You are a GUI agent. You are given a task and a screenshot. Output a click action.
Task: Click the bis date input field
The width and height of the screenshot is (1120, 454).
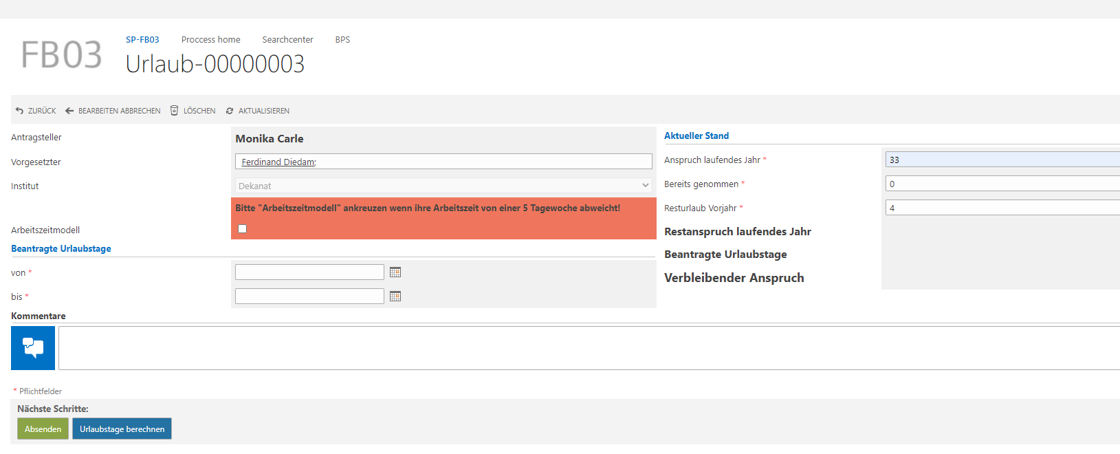tap(309, 296)
